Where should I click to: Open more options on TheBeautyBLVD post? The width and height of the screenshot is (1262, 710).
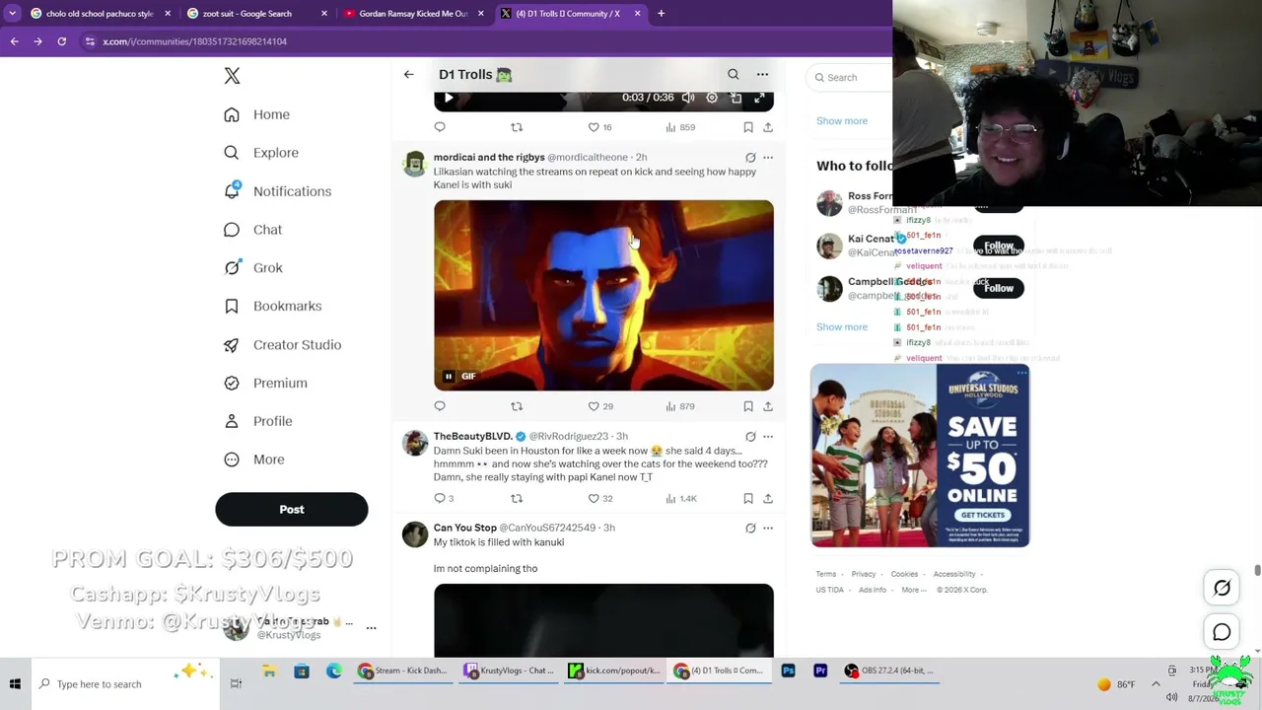(x=768, y=436)
